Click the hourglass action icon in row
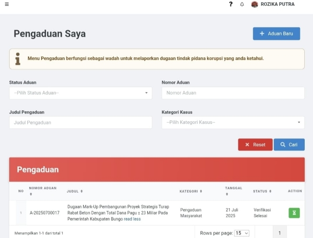 (294, 213)
